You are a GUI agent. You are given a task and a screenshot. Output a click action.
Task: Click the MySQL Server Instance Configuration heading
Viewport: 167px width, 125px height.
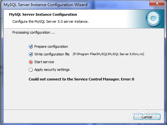click(43, 14)
